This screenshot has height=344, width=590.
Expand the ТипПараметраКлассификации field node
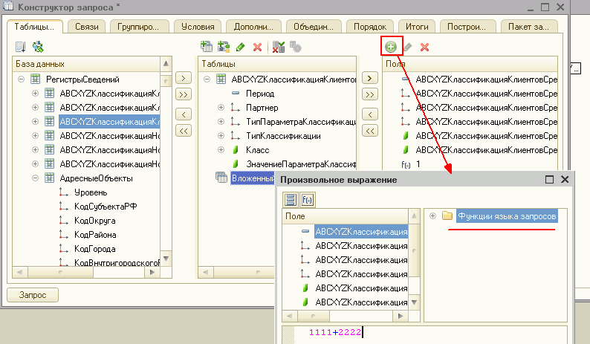pos(221,122)
